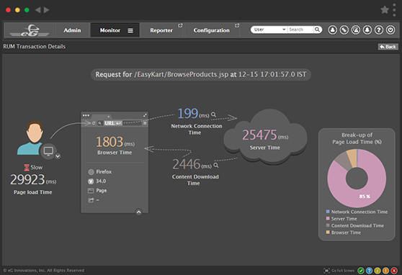Click the link chain icon in toolbar
The image size is (402, 275).
click(344, 30)
